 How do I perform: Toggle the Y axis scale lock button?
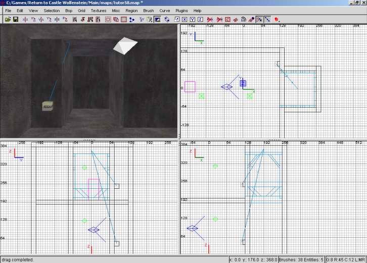(x=193, y=20)
